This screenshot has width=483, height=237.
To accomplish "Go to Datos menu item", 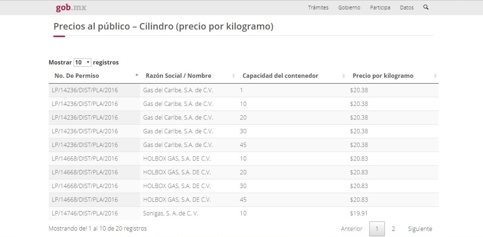I will (x=407, y=8).
